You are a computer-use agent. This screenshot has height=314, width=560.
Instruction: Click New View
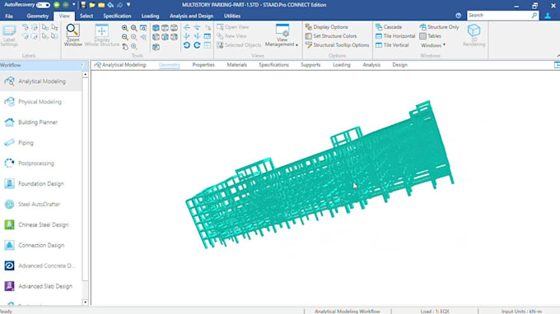231,36
